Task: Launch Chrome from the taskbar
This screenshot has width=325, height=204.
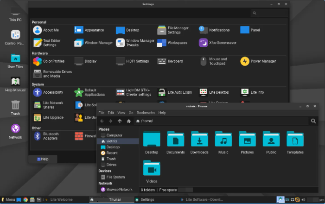Action: click(x=25, y=200)
